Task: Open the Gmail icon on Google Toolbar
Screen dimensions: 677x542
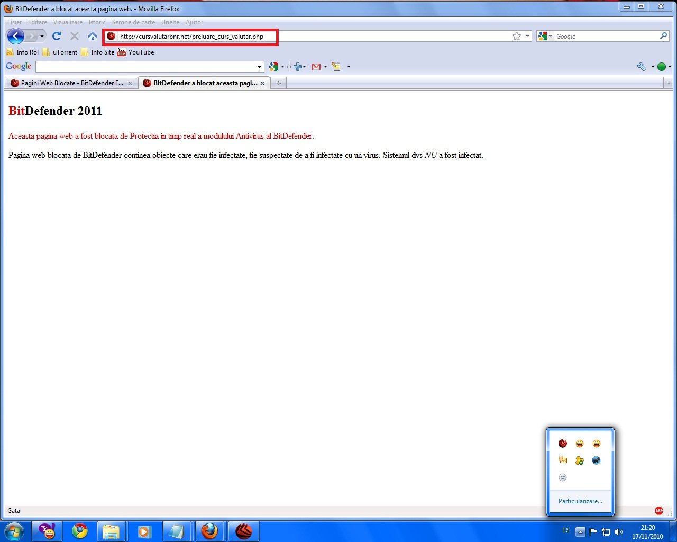Action: coord(316,67)
